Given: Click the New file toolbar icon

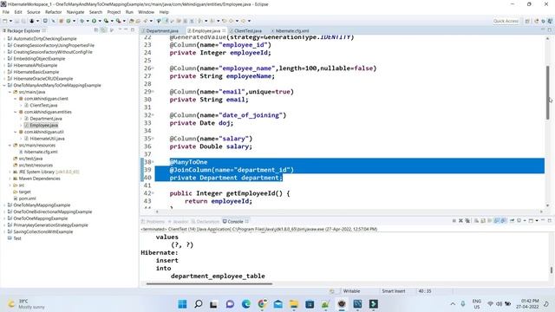Looking at the screenshot, I should (x=4, y=21).
